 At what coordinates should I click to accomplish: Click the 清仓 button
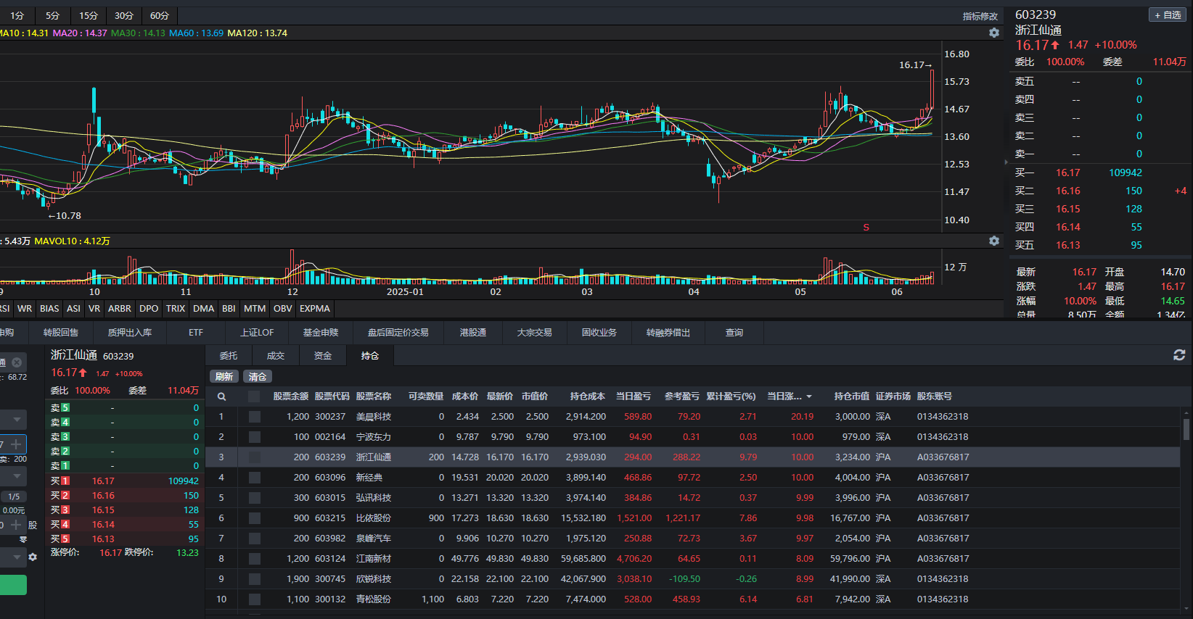pos(258,376)
